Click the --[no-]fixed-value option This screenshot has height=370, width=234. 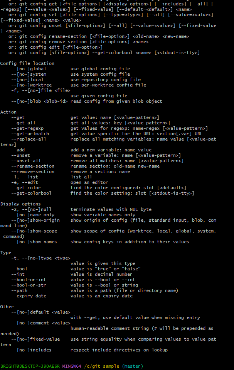pyautogui.click(x=35, y=339)
